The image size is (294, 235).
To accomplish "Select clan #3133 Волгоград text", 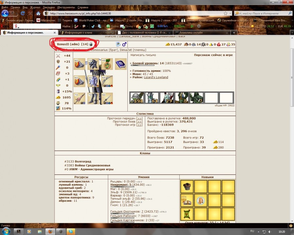I will click(78, 162).
